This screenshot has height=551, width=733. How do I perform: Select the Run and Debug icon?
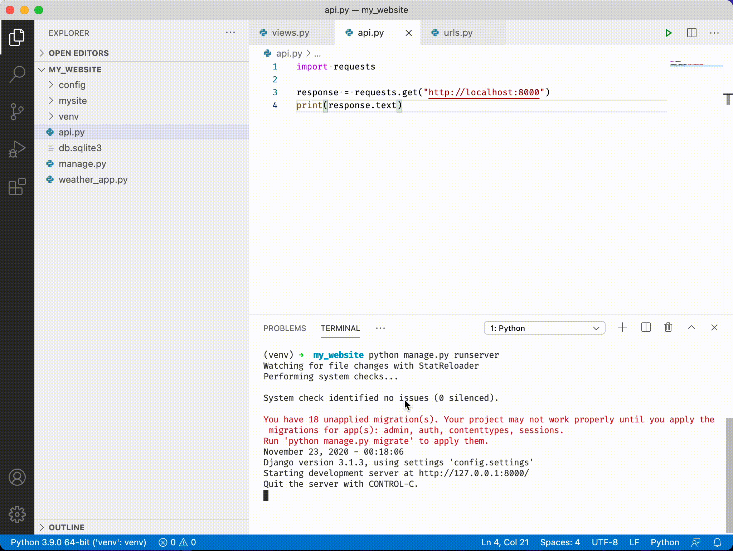17,149
